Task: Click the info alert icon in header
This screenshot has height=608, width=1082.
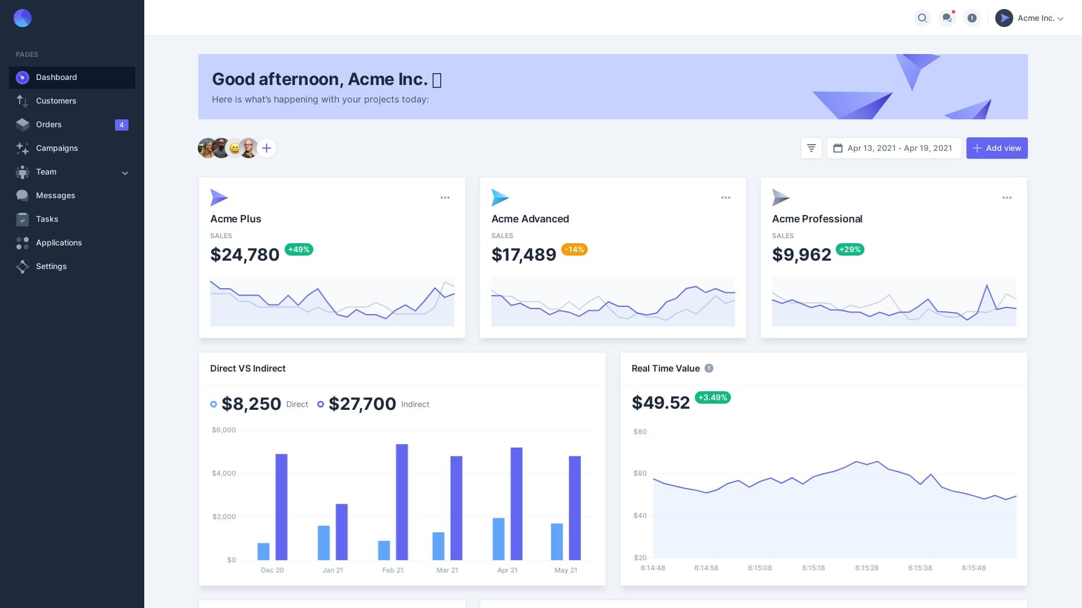Action: click(972, 18)
